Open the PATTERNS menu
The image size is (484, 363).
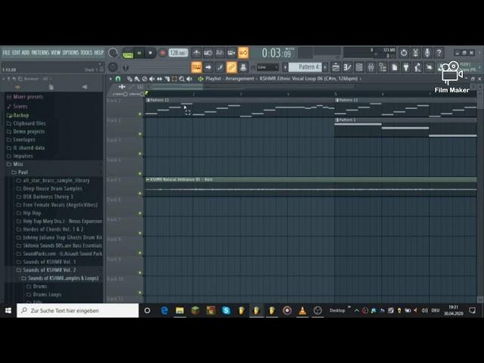pyautogui.click(x=40, y=52)
